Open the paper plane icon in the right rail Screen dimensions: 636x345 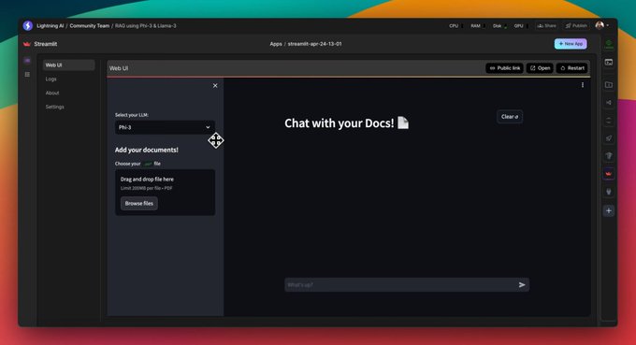click(609, 138)
